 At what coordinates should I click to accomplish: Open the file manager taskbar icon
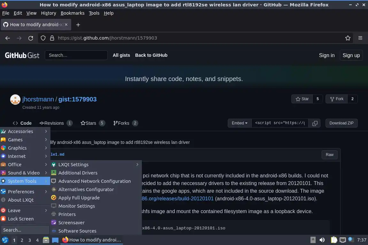pyautogui.click(x=46, y=240)
